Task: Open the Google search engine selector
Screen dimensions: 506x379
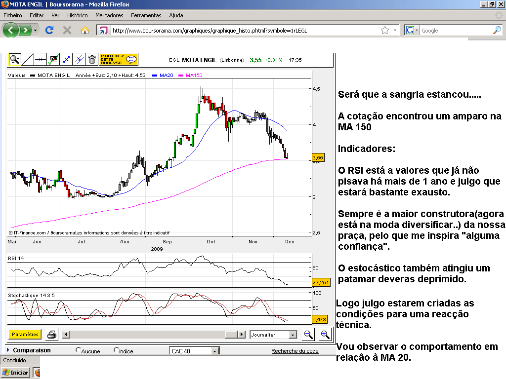Action: [412, 30]
